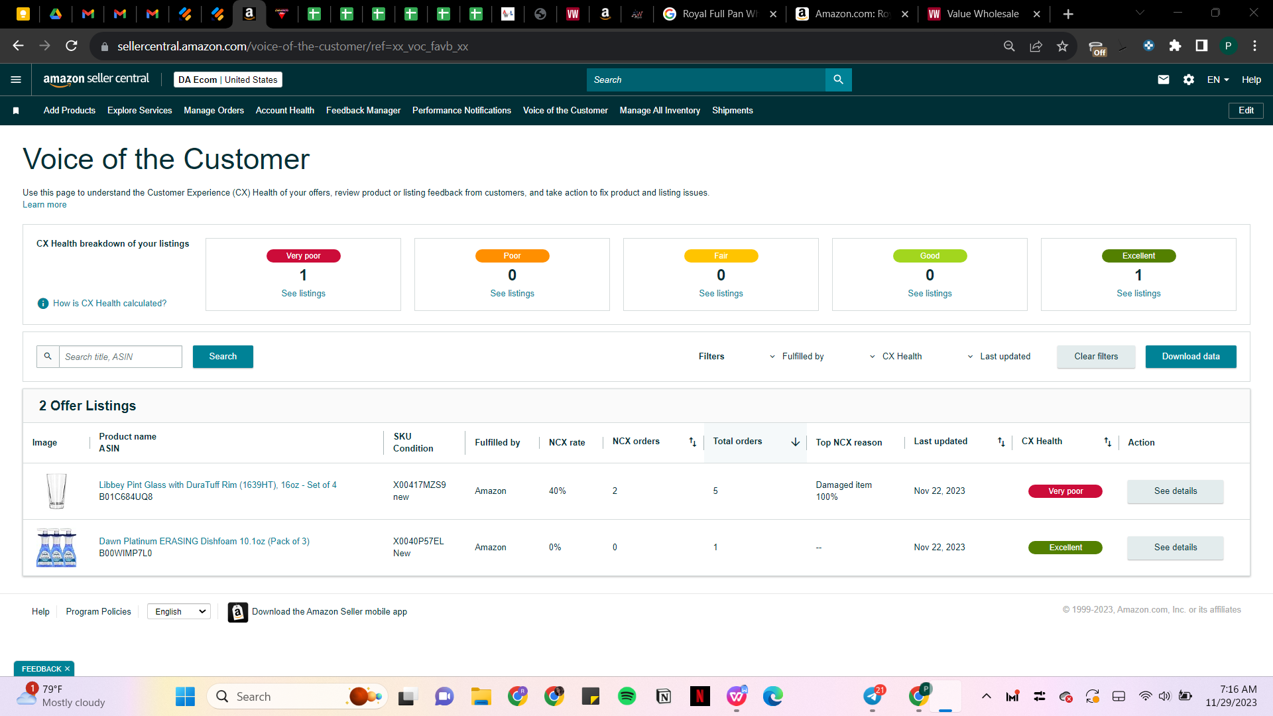
Task: See details for Libbey Pint Glass listing
Action: point(1176,491)
